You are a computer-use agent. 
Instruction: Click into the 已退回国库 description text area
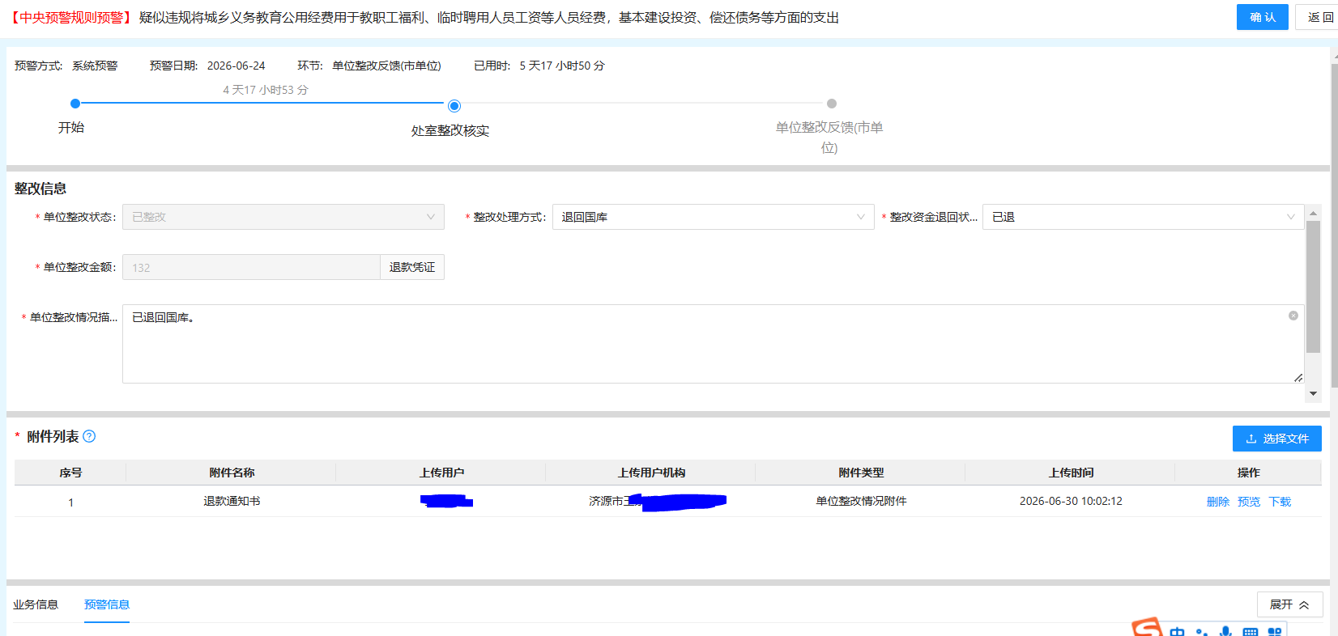[x=714, y=344]
